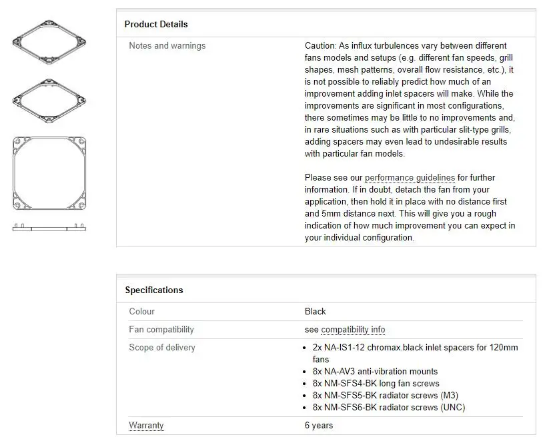The width and height of the screenshot is (545, 443).
Task: View the square front-view spacer thumbnail
Action: point(49,173)
